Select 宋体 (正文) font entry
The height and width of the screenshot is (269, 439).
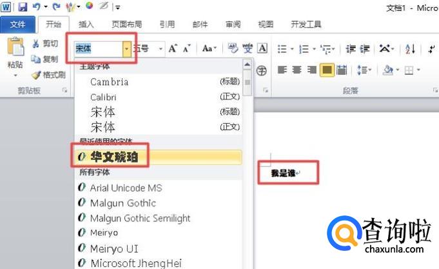(159, 127)
